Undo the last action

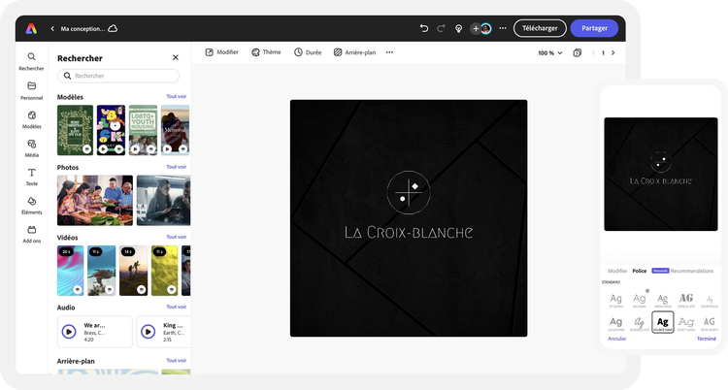[424, 28]
